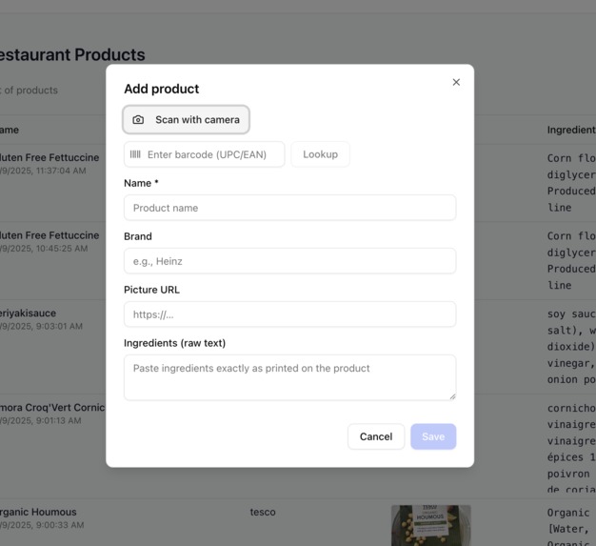Click the Ingredients column header
This screenshot has height=546, width=596.
pyautogui.click(x=571, y=130)
